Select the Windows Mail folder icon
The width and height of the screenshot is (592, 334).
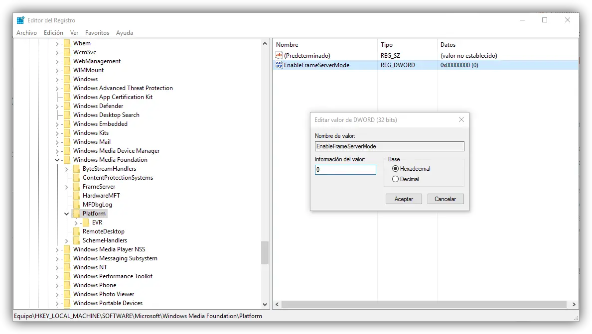(x=67, y=142)
